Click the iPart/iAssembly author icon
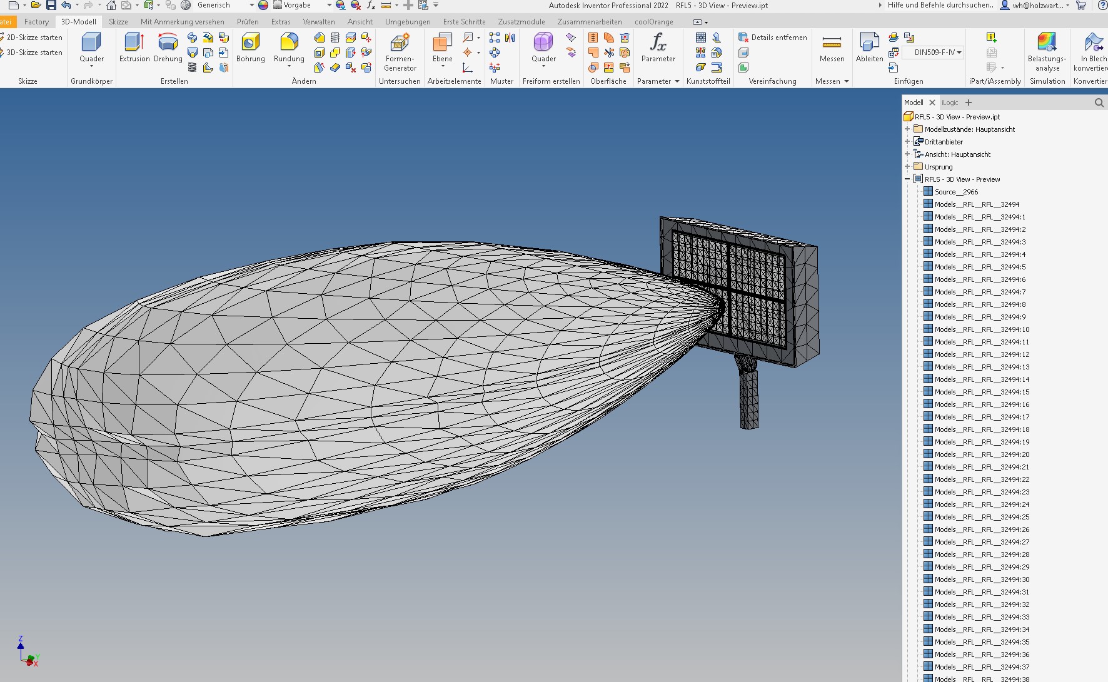 (991, 38)
